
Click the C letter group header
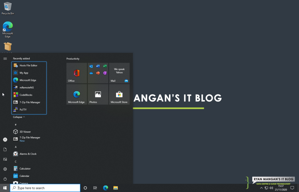tap(15, 162)
